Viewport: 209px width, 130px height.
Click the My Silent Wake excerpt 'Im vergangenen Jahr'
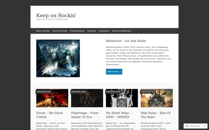click(x=121, y=126)
